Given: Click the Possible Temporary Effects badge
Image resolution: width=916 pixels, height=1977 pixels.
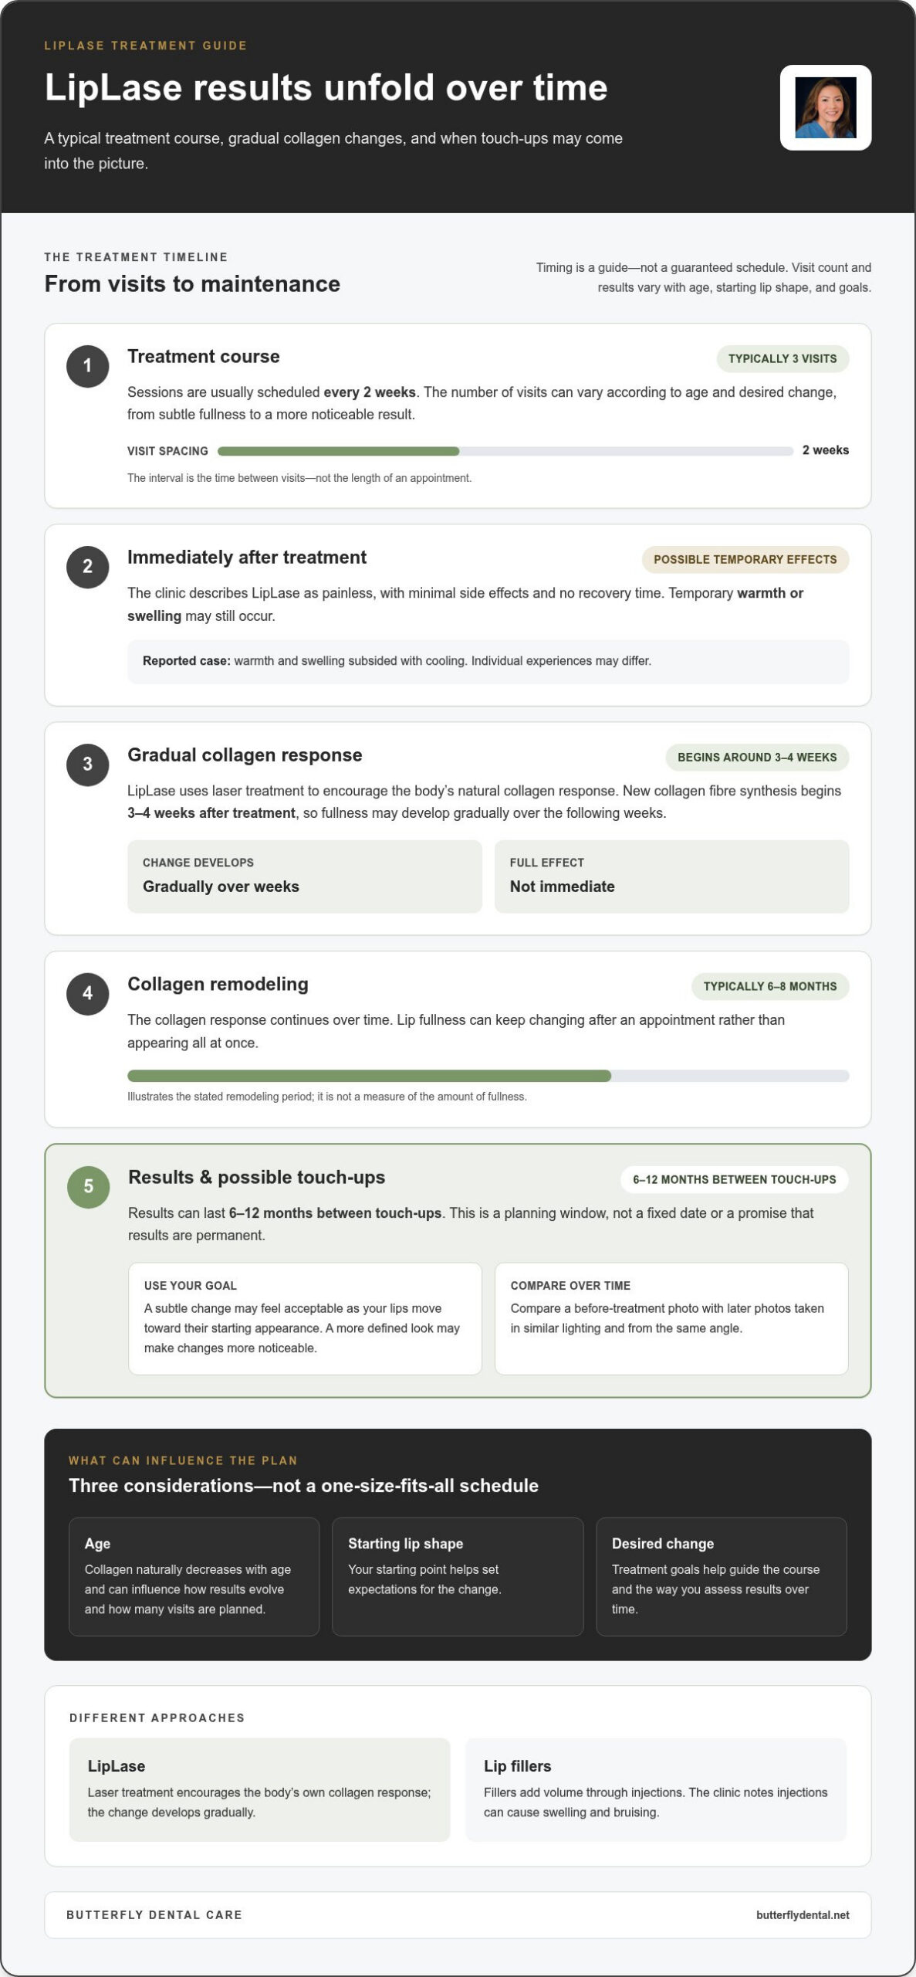Looking at the screenshot, I should click(745, 560).
